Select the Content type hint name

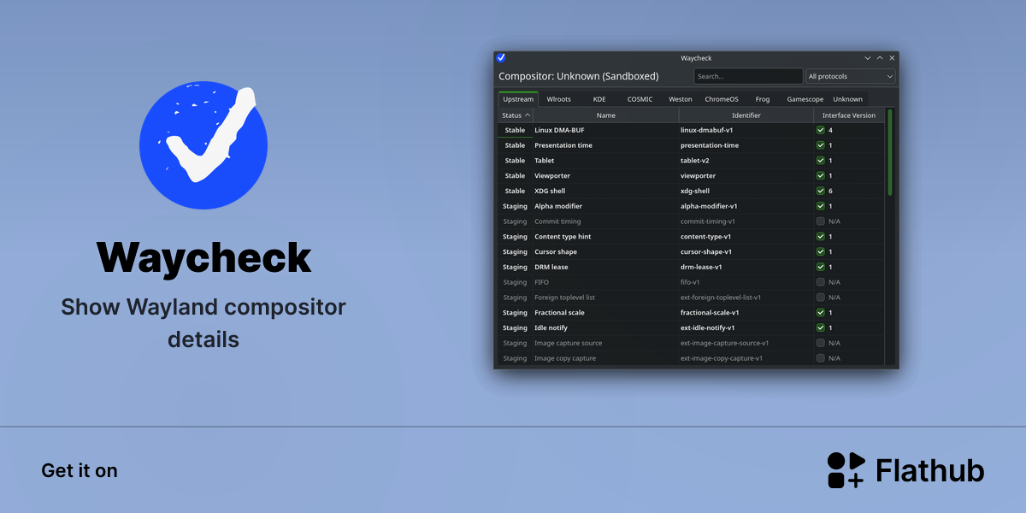pyautogui.click(x=606, y=237)
